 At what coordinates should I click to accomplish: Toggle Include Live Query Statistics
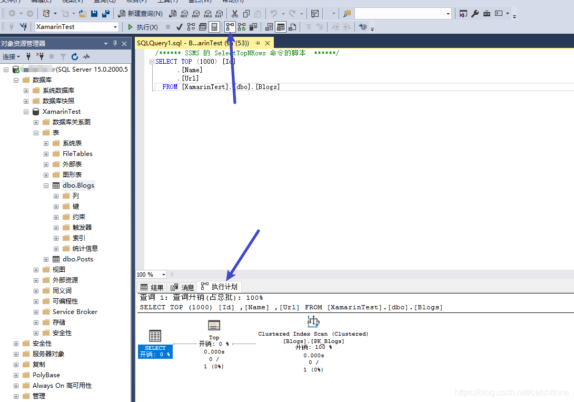[x=242, y=27]
